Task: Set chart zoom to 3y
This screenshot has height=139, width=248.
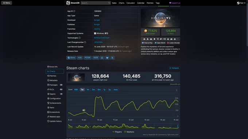Action: [110, 90]
